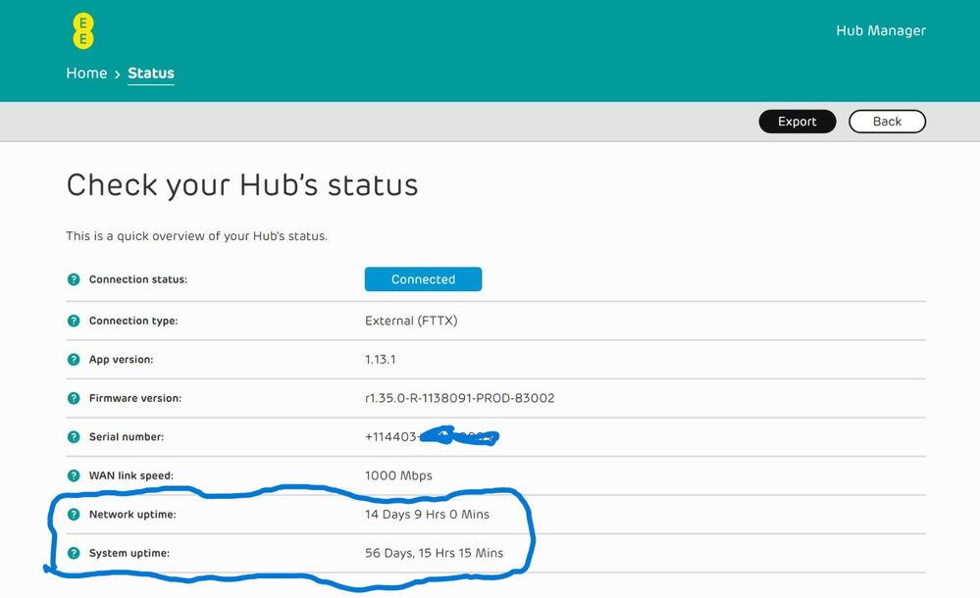Open help icon for WAN link speed
Viewport: 980px width, 598px height.
[74, 475]
